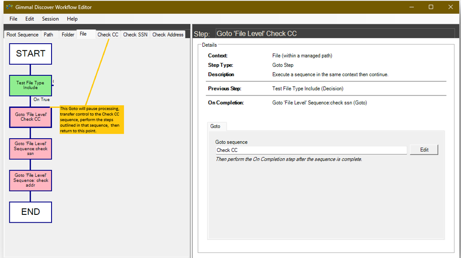
Task: Switch to the Path tab
Action: click(x=48, y=35)
